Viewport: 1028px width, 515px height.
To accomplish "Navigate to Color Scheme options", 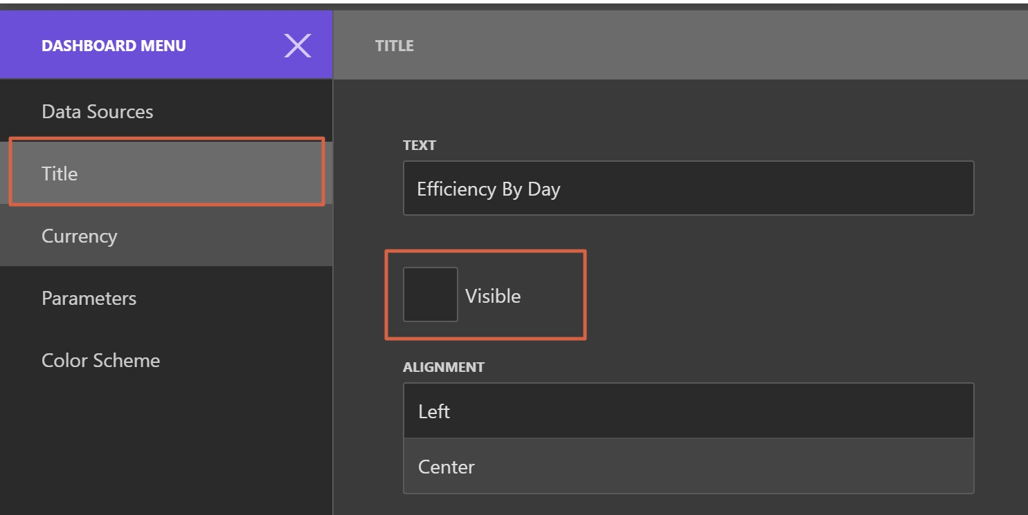I will (100, 360).
